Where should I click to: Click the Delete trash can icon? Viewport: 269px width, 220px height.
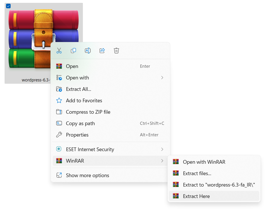[x=116, y=51]
